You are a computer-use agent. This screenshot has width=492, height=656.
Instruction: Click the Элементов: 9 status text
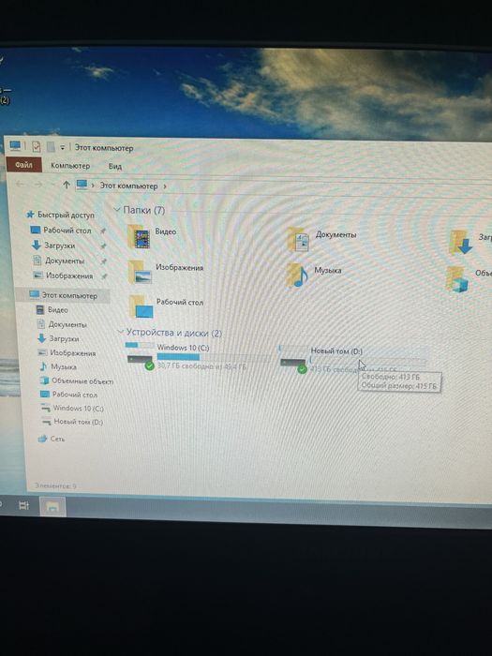(55, 486)
